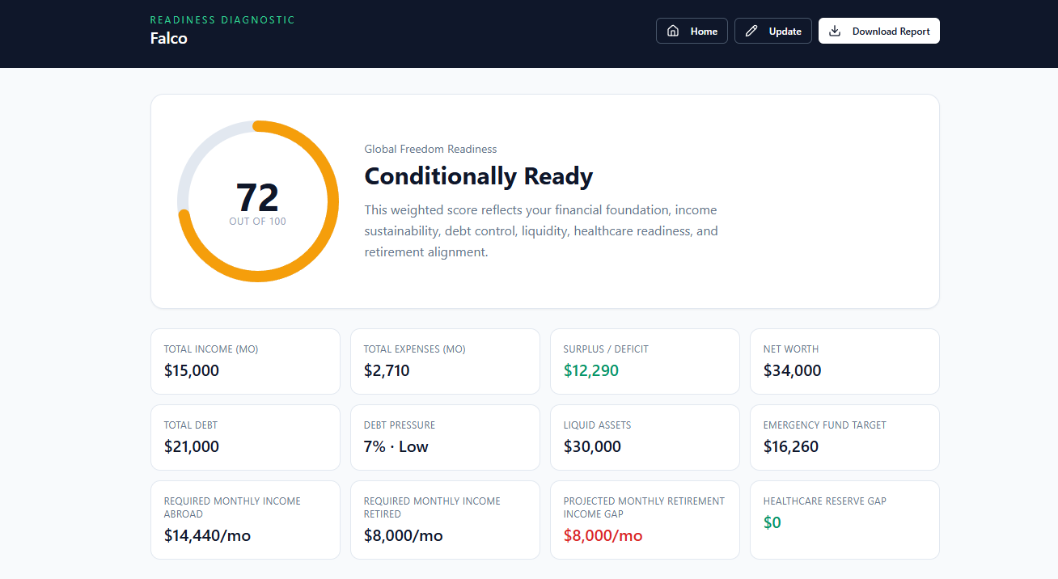Select the red retirement gap value $8,000/mo
This screenshot has height=579, width=1058.
coord(603,536)
